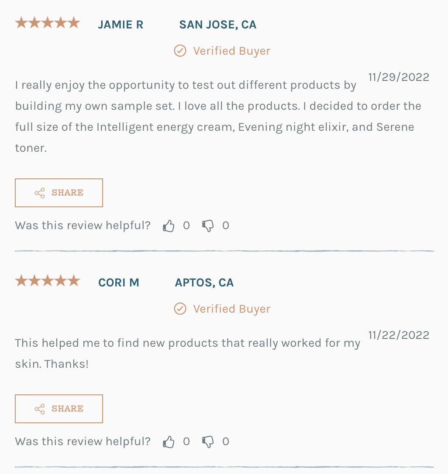This screenshot has height=474, width=448.
Task: Click thumbs down on Jamie R's review
Action: point(208,226)
